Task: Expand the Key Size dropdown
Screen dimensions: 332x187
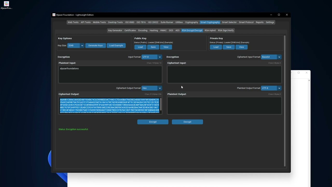Action: [75, 45]
